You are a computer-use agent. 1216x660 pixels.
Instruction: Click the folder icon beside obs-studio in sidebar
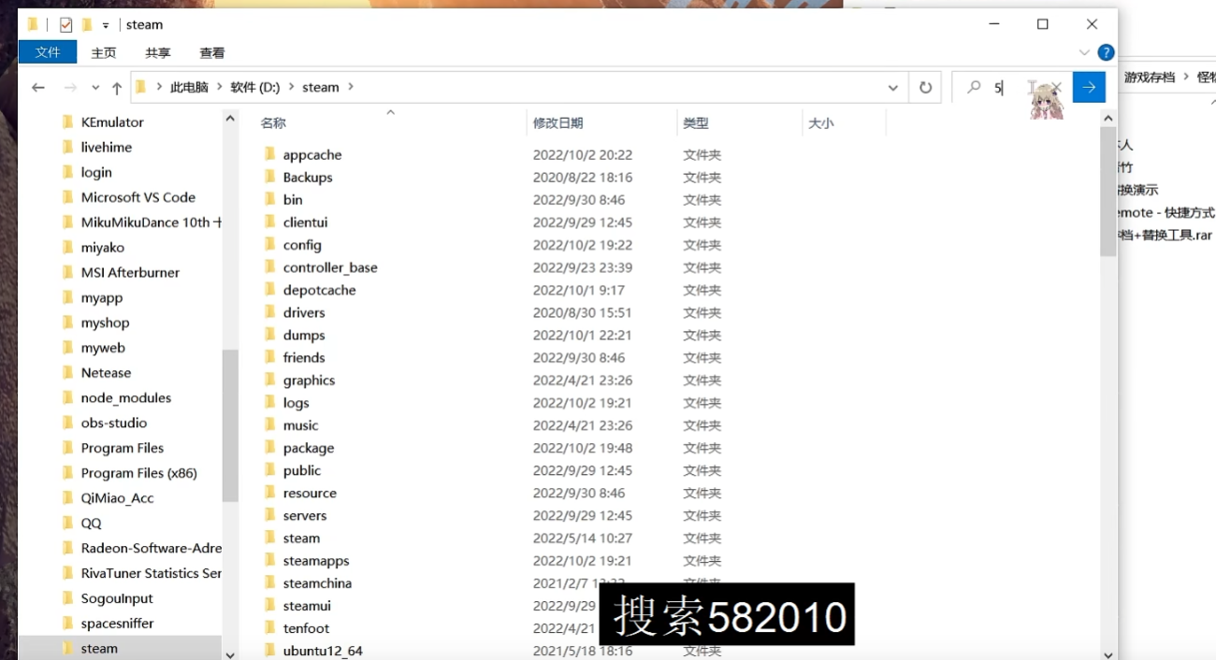tap(67, 423)
